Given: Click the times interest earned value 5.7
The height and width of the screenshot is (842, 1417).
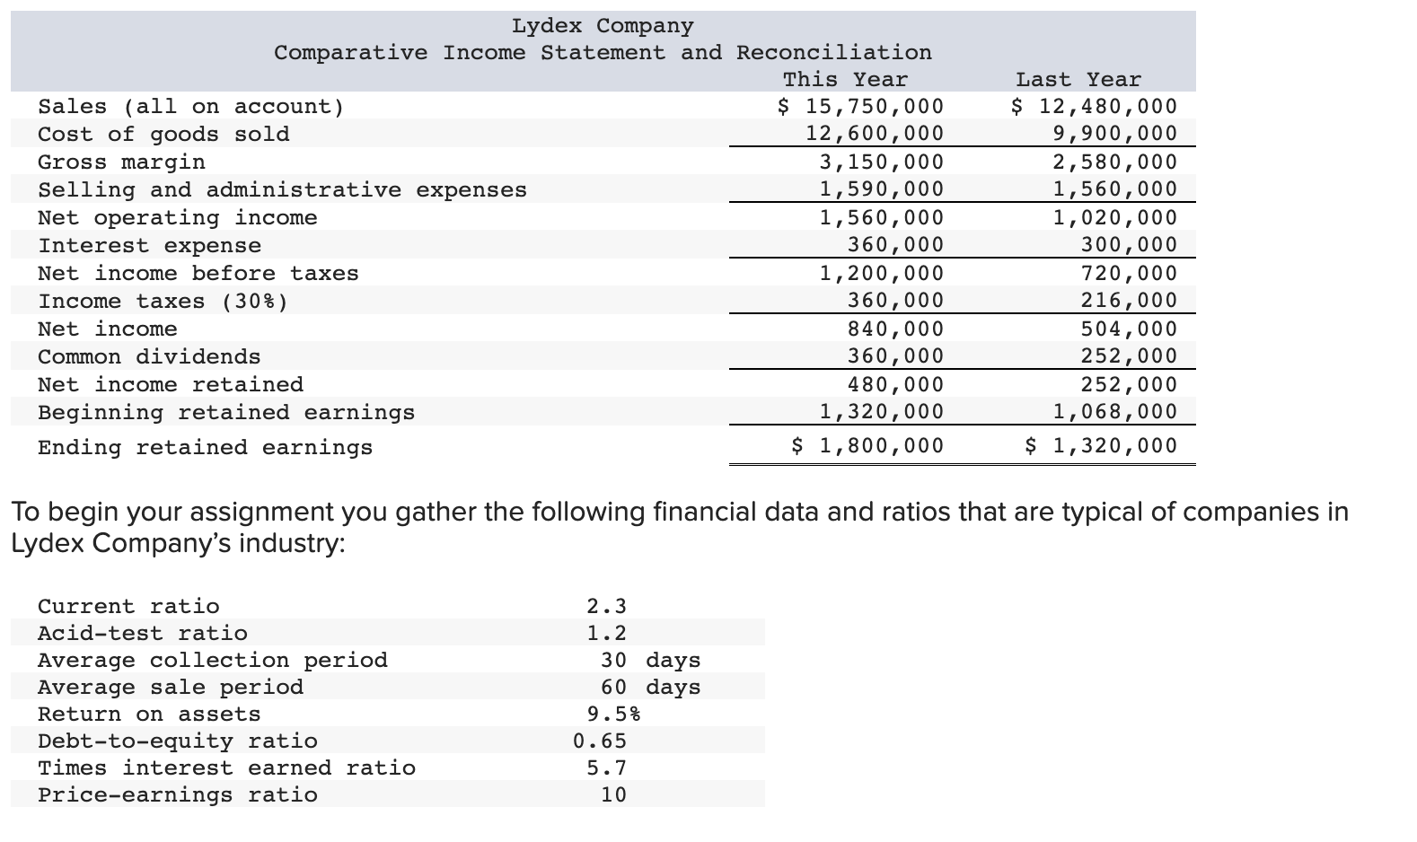Looking at the screenshot, I should tap(607, 767).
